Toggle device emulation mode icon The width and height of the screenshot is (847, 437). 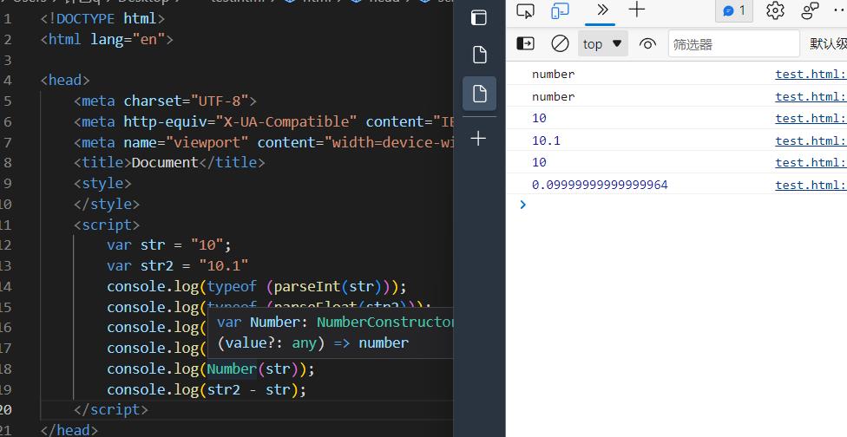pyautogui.click(x=560, y=10)
